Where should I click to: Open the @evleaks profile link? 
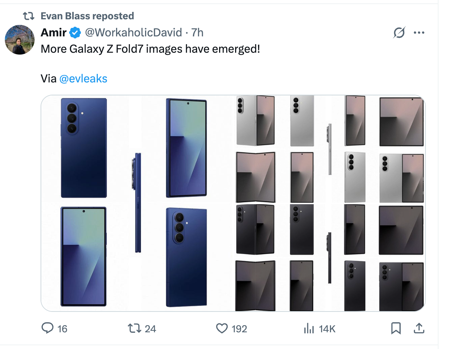point(83,78)
